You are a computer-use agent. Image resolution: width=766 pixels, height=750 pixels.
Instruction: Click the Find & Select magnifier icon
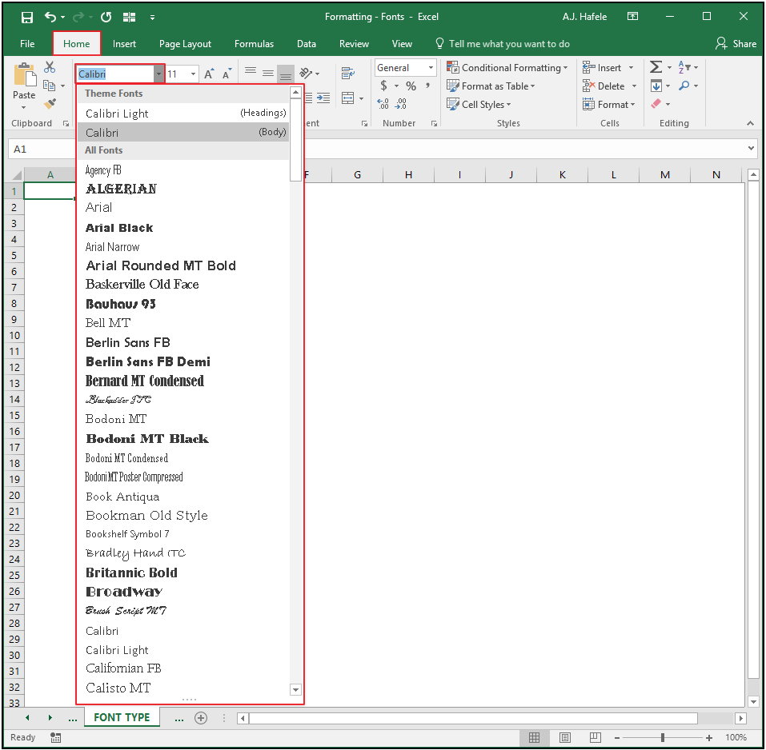[684, 86]
